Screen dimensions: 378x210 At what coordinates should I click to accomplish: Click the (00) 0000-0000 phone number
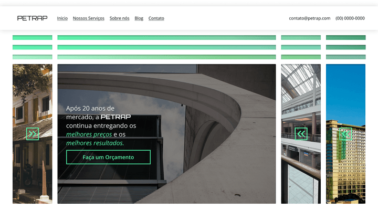coord(350,18)
